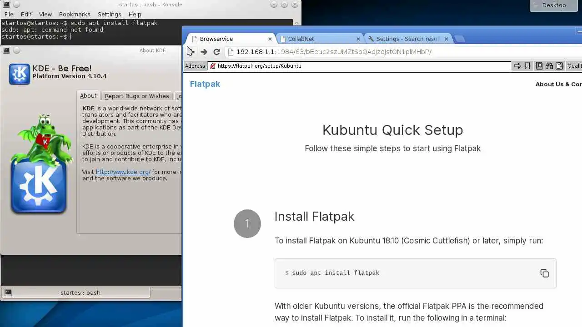
Task: Close the Settings - Search results tab
Action: 446,39
